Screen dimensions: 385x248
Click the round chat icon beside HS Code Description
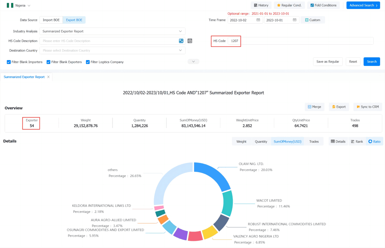[190, 41]
